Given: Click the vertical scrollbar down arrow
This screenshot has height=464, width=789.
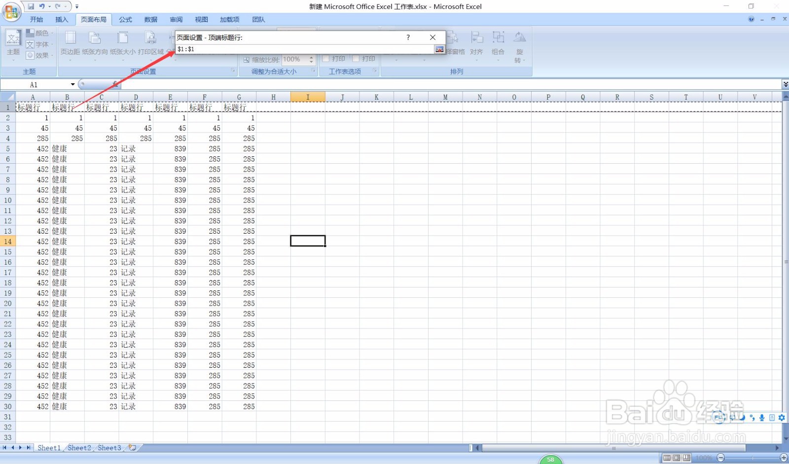Looking at the screenshot, I should click(x=786, y=438).
